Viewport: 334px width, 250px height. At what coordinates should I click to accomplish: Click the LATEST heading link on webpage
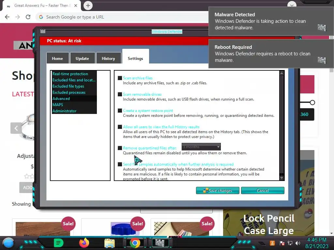pos(23,94)
